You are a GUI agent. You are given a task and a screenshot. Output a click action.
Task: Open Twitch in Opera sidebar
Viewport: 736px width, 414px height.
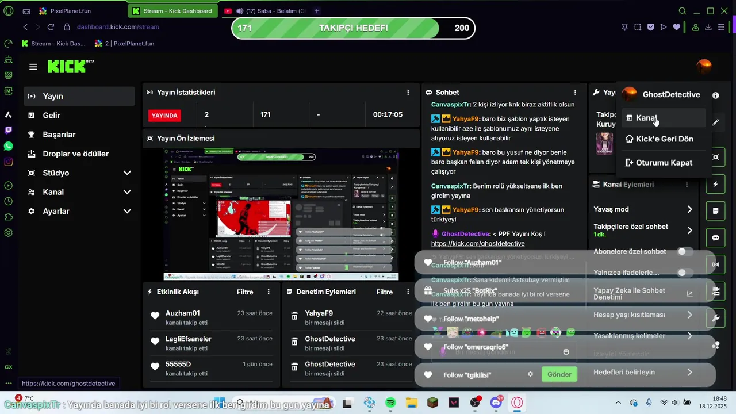point(8,131)
